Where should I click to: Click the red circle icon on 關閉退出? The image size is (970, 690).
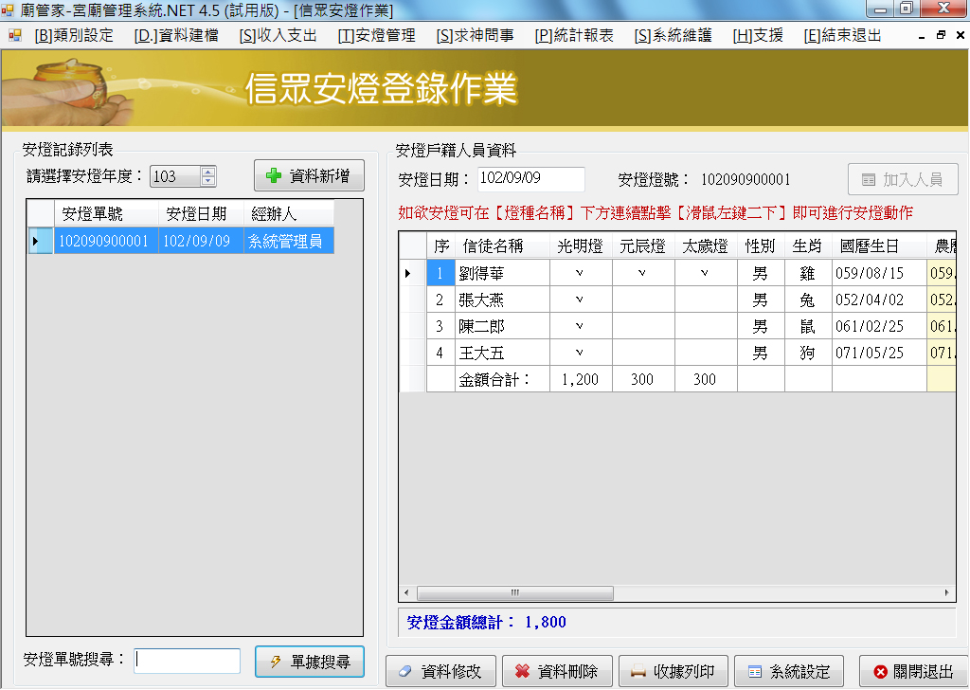[x=880, y=672]
